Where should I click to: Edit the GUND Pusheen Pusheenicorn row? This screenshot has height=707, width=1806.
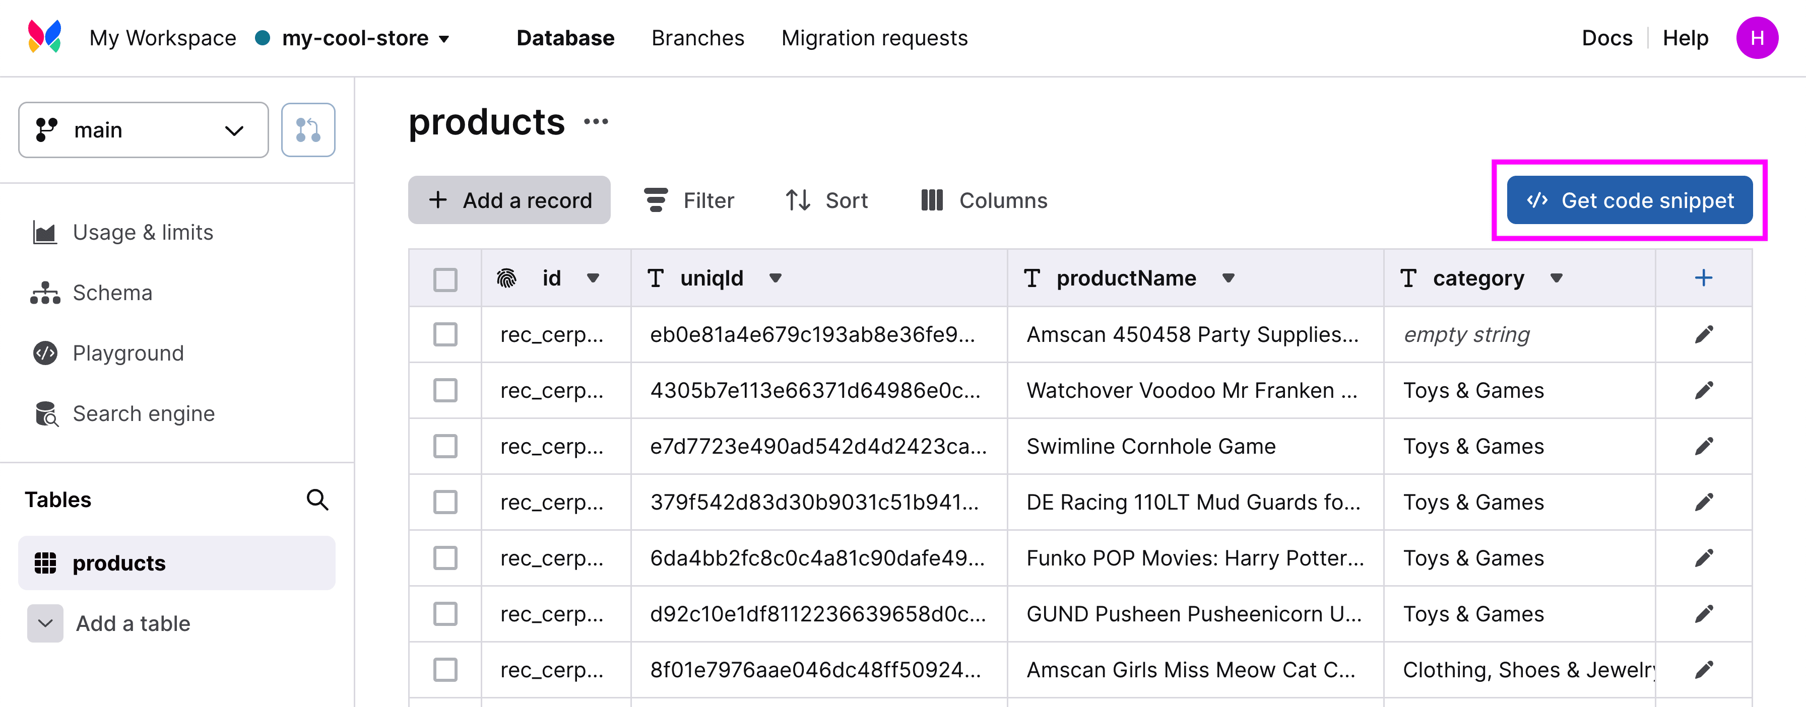(1704, 614)
